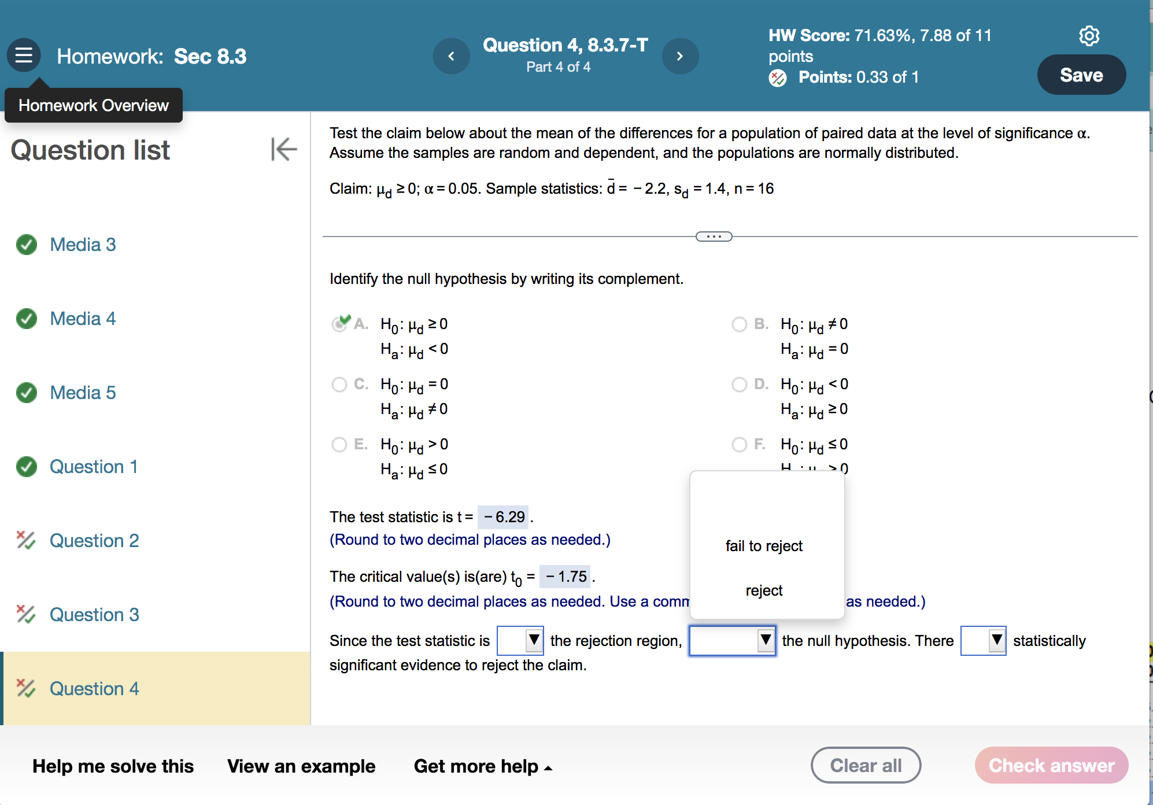Image resolution: width=1153 pixels, height=805 pixels.
Task: Go to next question arrow
Action: coord(680,56)
